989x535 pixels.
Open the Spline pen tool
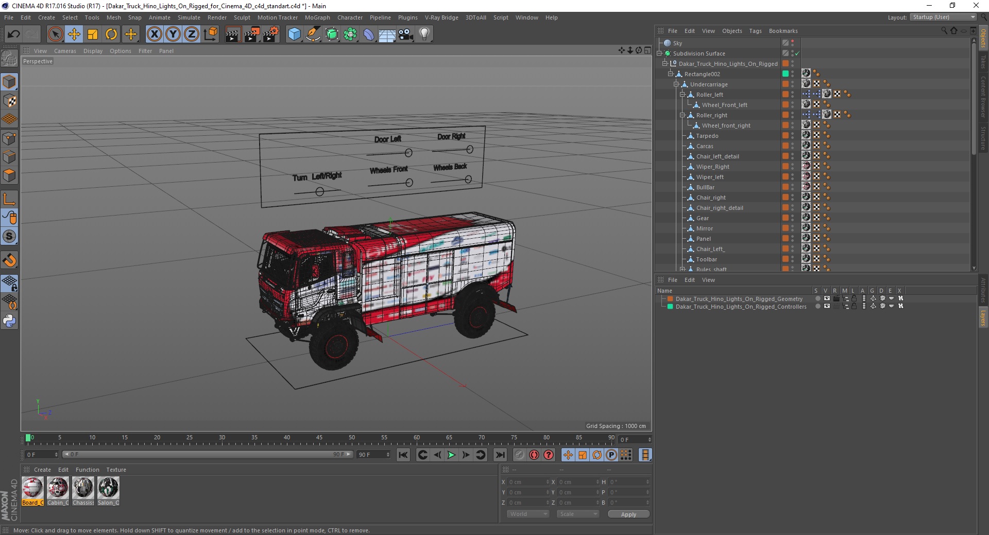click(313, 34)
